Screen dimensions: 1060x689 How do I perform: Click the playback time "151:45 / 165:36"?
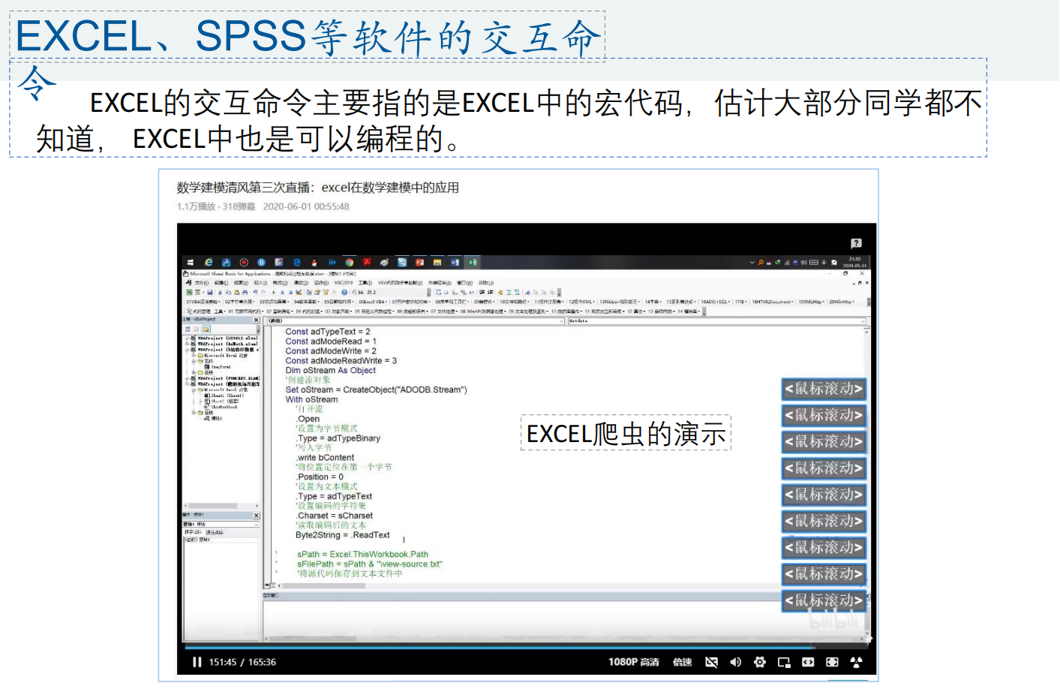242,662
